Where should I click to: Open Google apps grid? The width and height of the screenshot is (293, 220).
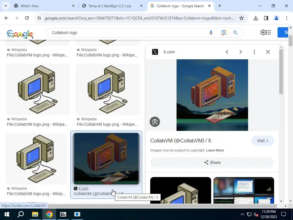coord(268,32)
